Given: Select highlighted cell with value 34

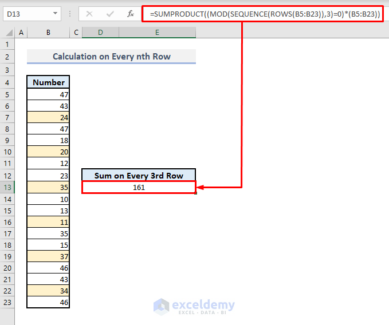Looking at the screenshot, I should coord(48,291).
